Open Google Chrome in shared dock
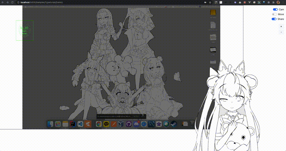Screen dimensions: 286x151 (99, 124)
